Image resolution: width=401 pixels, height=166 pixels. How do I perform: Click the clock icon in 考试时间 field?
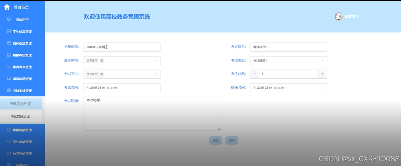point(88,88)
